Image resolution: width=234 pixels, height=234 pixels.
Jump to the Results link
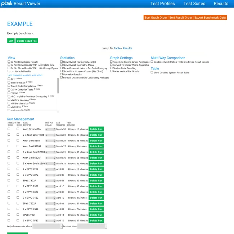tap(127, 48)
